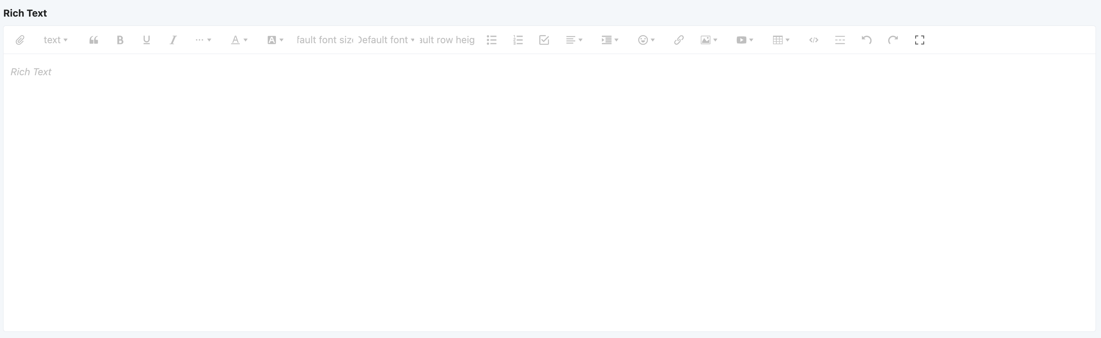
Task: Toggle italic formatting
Action: pyautogui.click(x=173, y=40)
